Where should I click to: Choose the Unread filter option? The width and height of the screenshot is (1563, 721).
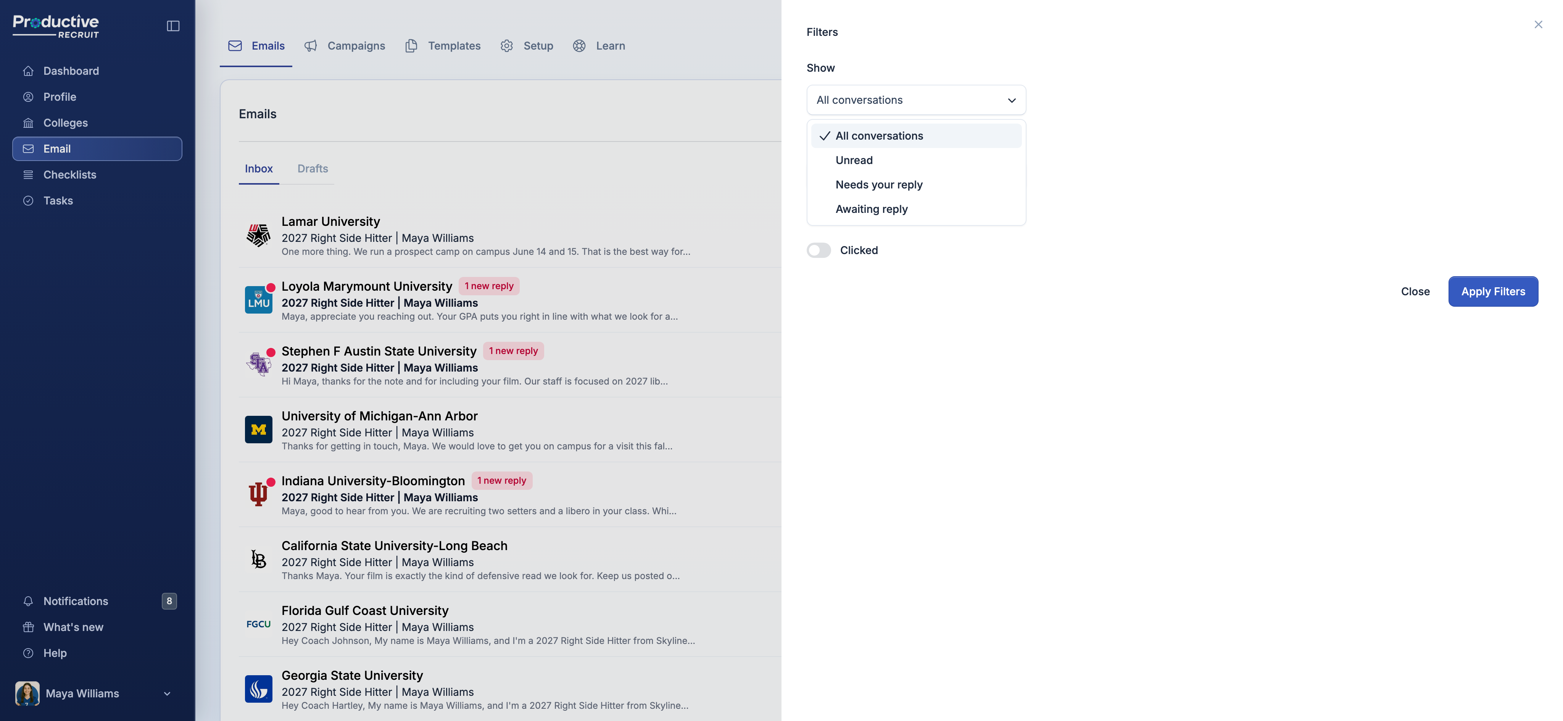(916, 160)
